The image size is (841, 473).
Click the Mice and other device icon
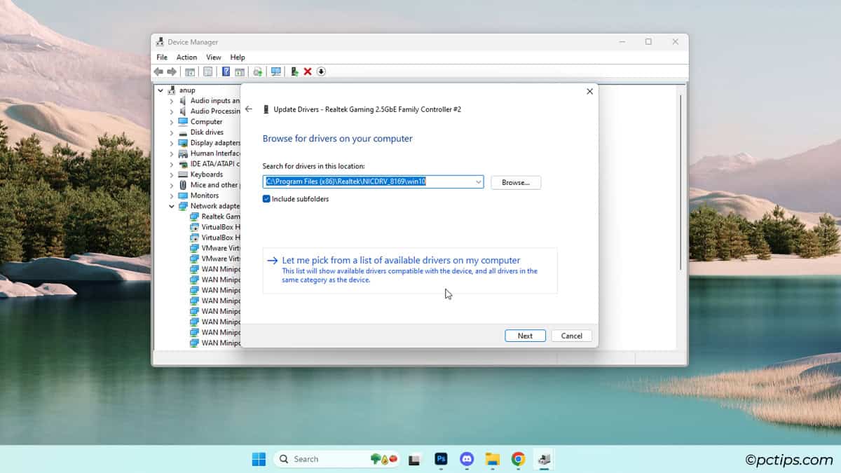pos(183,185)
